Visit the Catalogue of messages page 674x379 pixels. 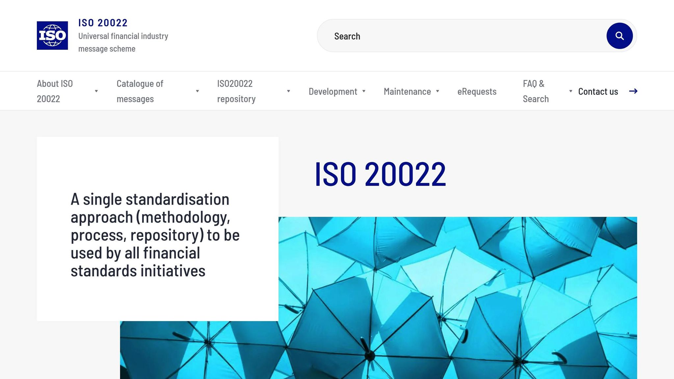point(140,91)
